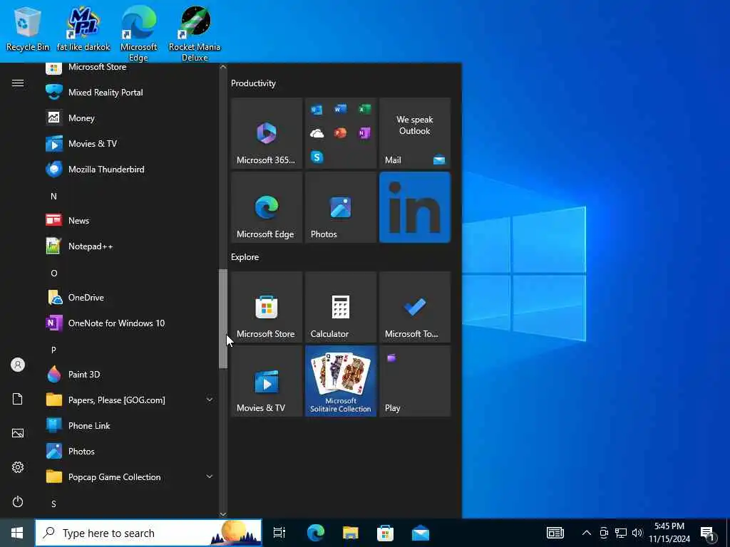730x547 pixels.
Task: Jump to the letter P section header
Action: pyautogui.click(x=53, y=350)
